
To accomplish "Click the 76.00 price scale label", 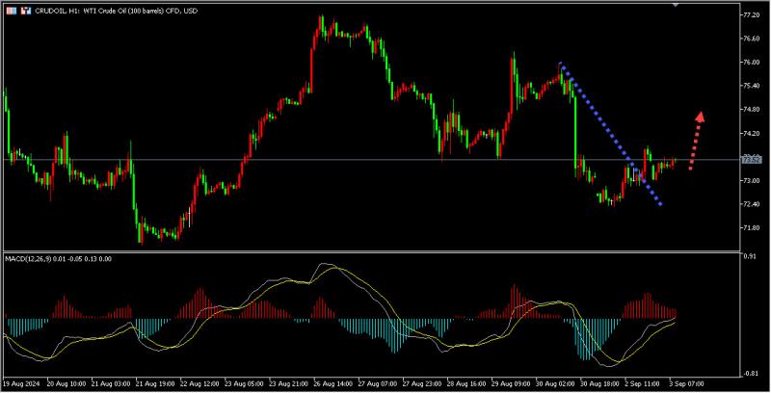I will click(x=751, y=63).
